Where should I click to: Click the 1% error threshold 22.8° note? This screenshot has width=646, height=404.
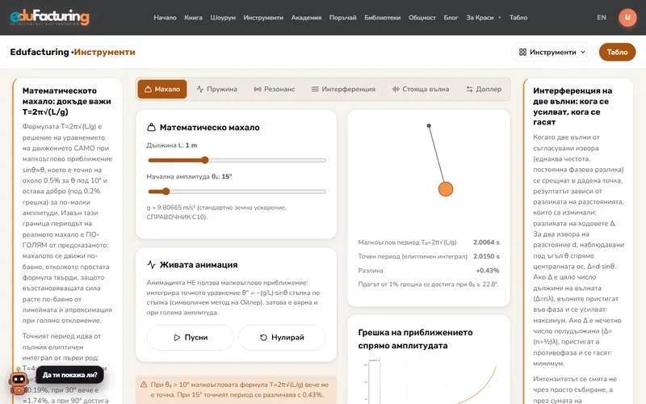coord(429,284)
